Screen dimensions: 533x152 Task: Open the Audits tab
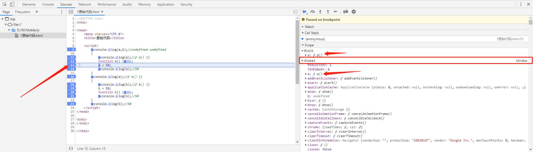tap(127, 4)
